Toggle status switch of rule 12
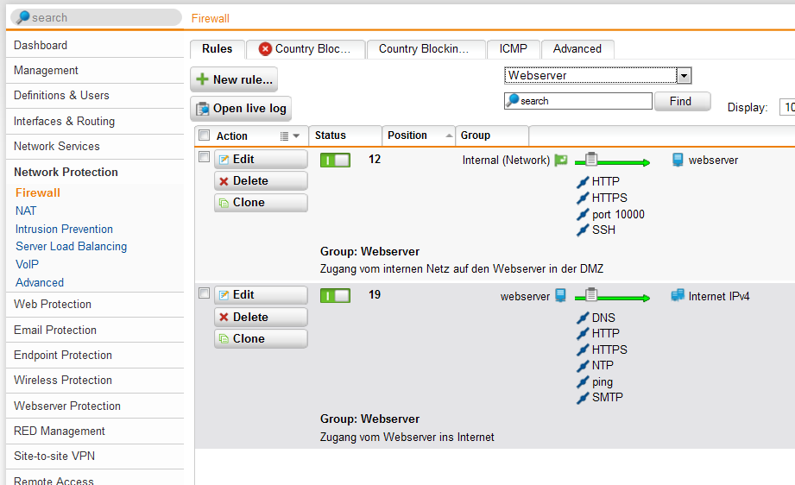 (x=335, y=160)
